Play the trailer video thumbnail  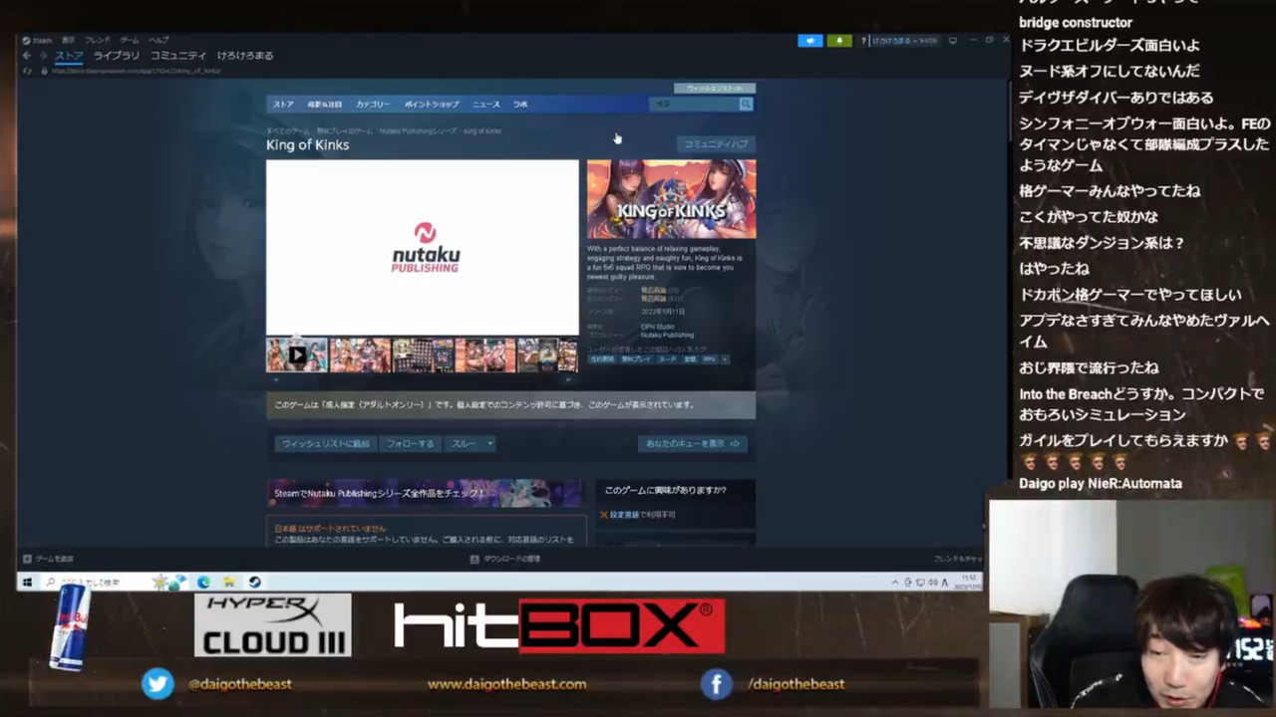[297, 355]
